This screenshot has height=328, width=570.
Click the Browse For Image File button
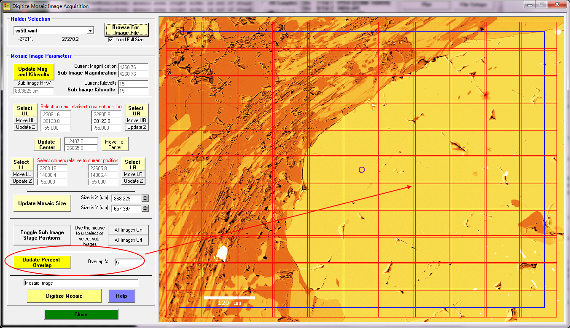click(x=126, y=30)
